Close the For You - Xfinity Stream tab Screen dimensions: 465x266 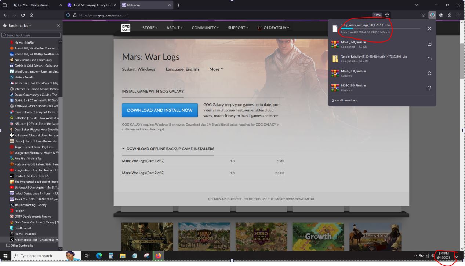point(61,5)
